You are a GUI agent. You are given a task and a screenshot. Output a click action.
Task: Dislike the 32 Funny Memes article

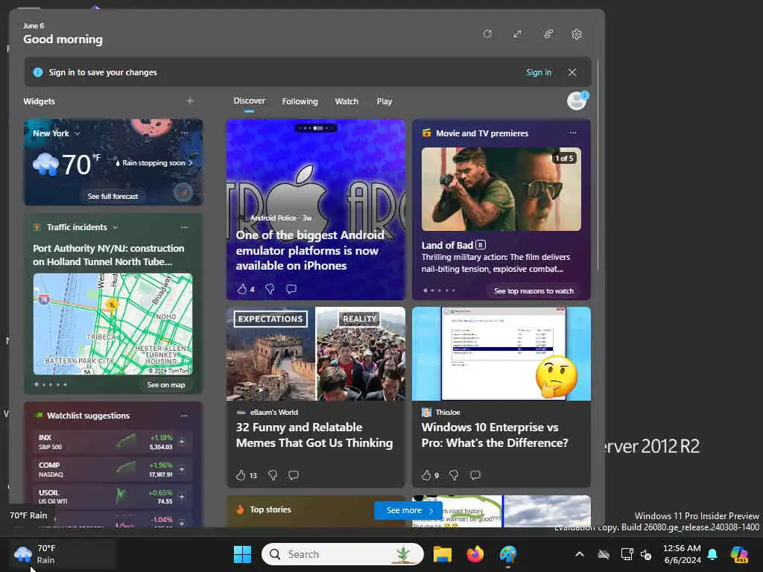pos(273,475)
